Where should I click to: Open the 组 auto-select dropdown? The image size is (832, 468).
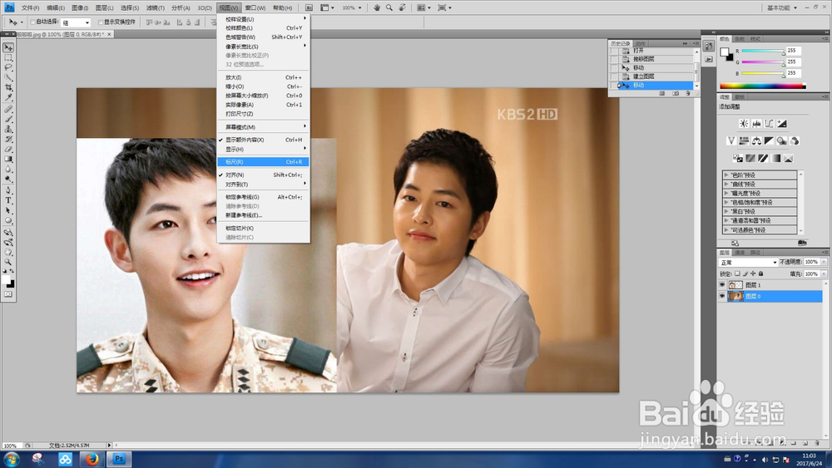[76, 22]
